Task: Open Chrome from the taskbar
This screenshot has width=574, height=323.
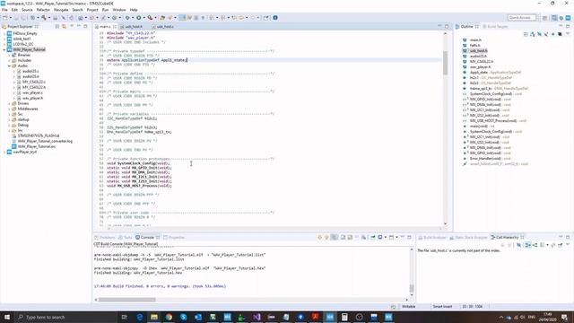Action: [169, 317]
